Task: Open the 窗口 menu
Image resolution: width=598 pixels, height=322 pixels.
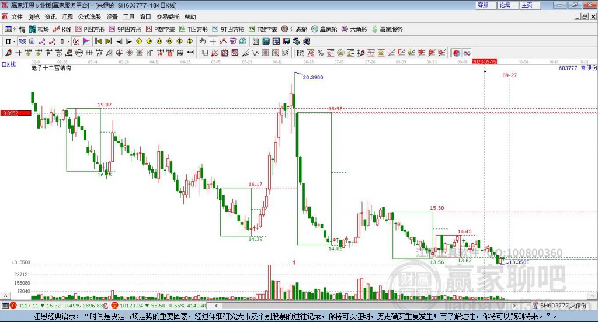Action: (x=145, y=17)
